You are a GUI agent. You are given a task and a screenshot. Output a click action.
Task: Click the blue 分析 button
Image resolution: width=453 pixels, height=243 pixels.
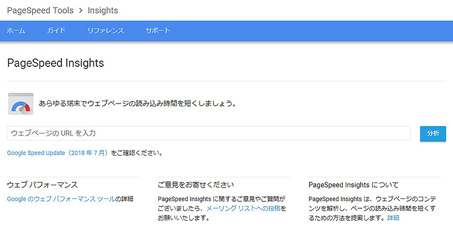pyautogui.click(x=433, y=134)
